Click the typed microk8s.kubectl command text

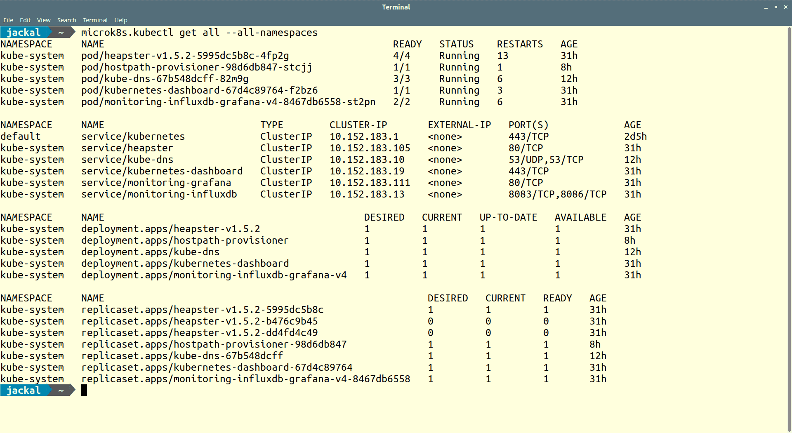(x=199, y=33)
